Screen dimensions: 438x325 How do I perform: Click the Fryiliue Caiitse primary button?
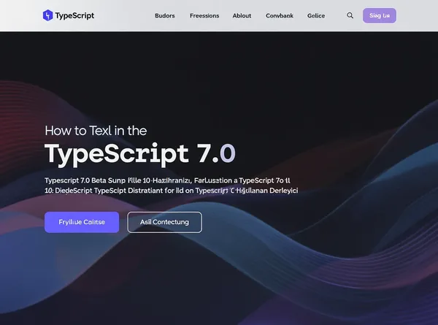click(x=81, y=222)
